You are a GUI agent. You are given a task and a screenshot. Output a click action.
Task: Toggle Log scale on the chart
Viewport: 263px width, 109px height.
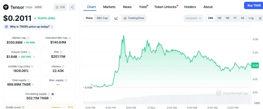click(x=251, y=18)
